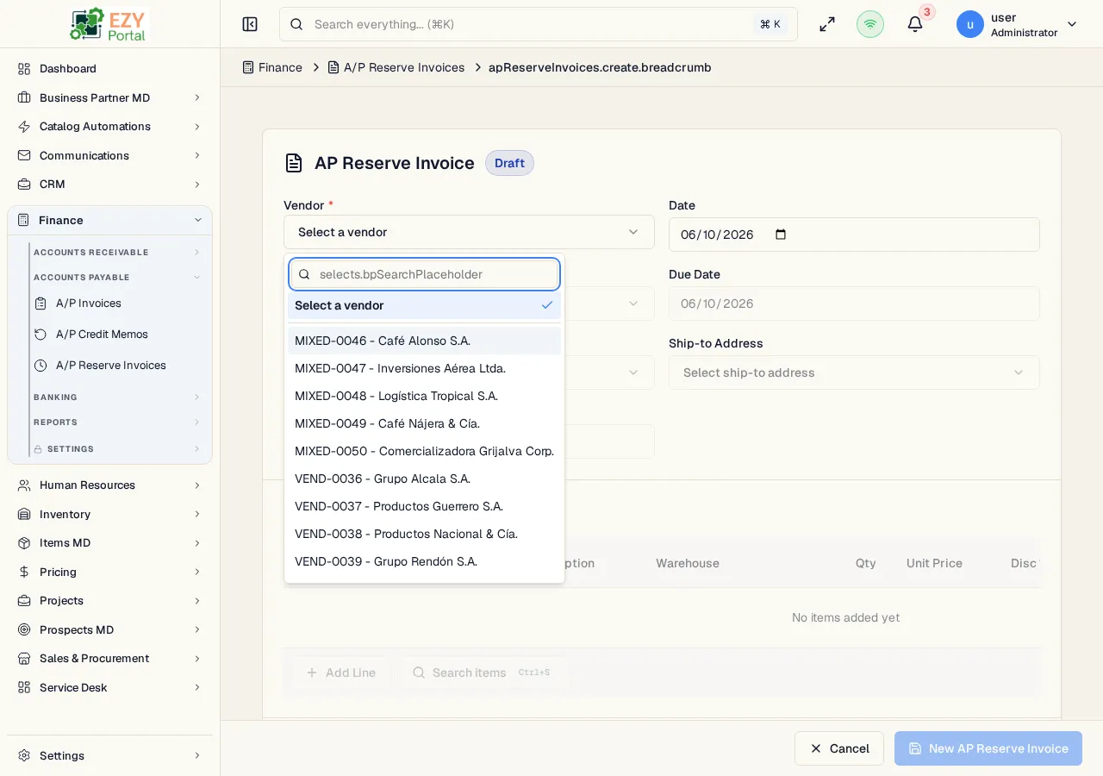
Task: Click the Draft status badge
Action: pyautogui.click(x=509, y=163)
